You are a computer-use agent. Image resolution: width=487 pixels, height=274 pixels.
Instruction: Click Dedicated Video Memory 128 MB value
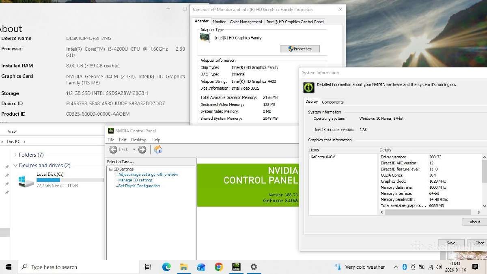pos(269,105)
